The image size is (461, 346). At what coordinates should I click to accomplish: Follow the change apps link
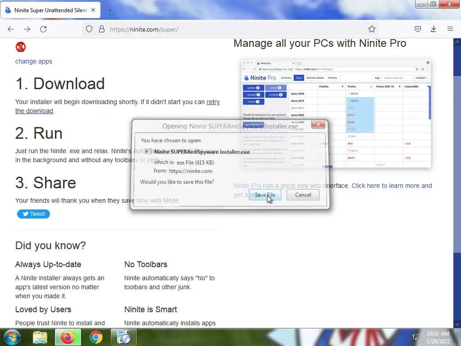point(34,61)
